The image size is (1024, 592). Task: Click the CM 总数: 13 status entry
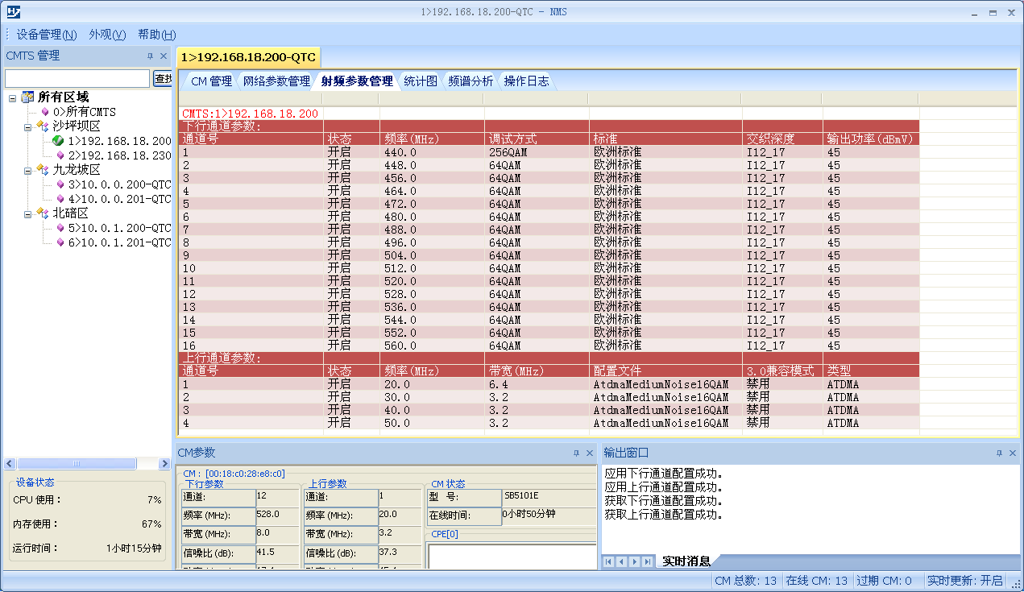point(746,581)
